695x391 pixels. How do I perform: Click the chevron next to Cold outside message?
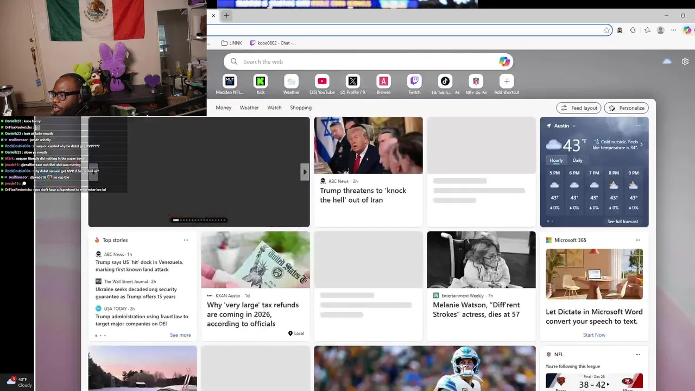point(641,144)
